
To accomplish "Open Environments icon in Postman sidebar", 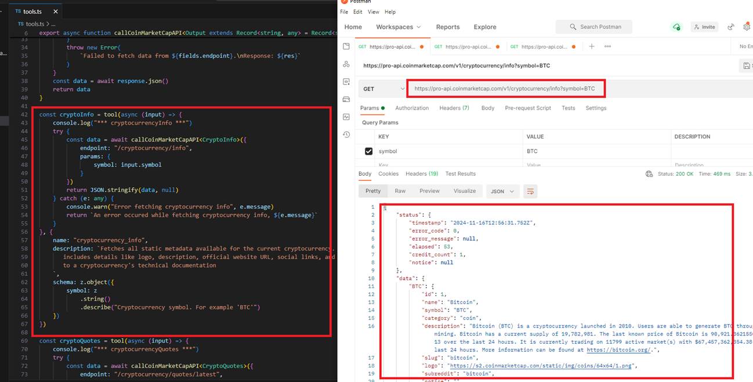I will tap(346, 82).
